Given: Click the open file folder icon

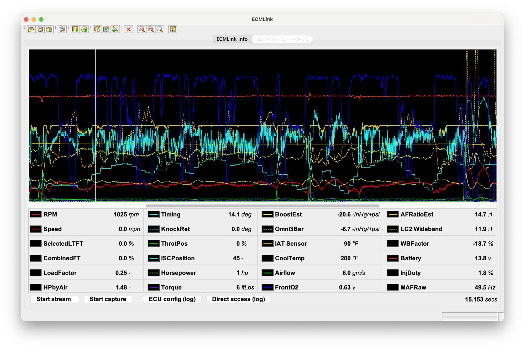Looking at the screenshot, I should [31, 29].
